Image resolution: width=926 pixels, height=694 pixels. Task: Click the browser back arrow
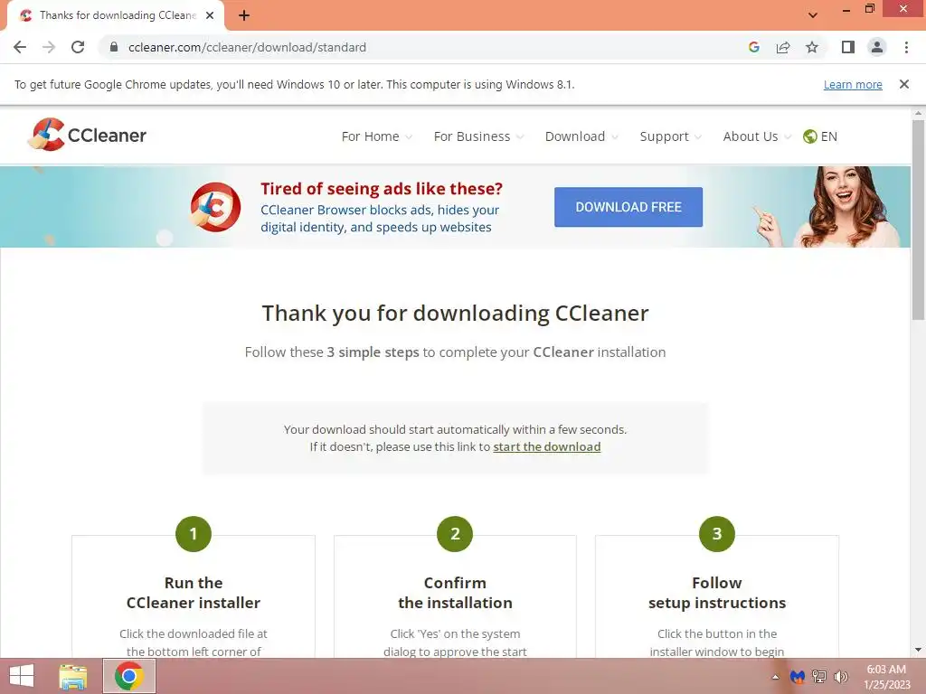pos(20,47)
